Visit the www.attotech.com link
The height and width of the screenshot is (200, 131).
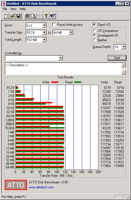click(41, 187)
